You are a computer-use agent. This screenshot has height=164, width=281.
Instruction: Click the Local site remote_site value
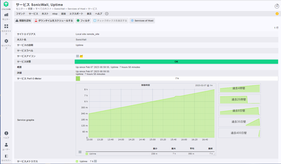coord(88,34)
